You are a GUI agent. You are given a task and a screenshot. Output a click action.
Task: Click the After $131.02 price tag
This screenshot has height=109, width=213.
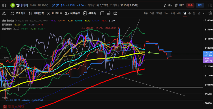(208, 59)
